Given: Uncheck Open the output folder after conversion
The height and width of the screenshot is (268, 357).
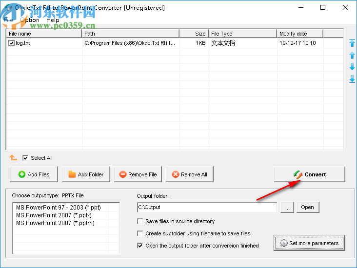Looking at the screenshot, I should click(x=140, y=246).
